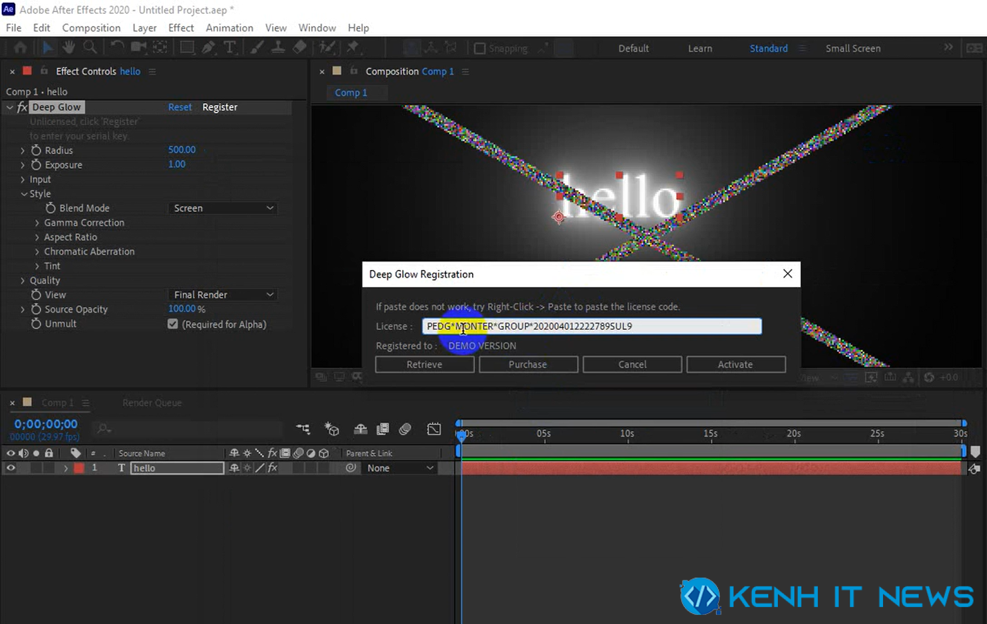
Task: Collapse the Style property group
Action: coord(24,194)
